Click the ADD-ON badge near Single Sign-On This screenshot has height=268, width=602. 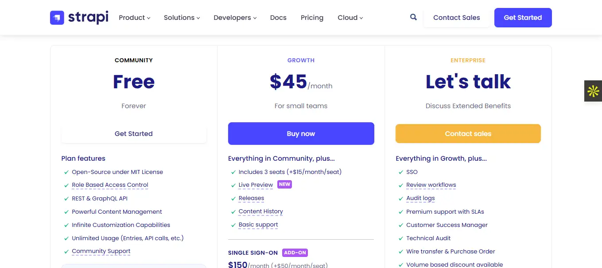295,253
